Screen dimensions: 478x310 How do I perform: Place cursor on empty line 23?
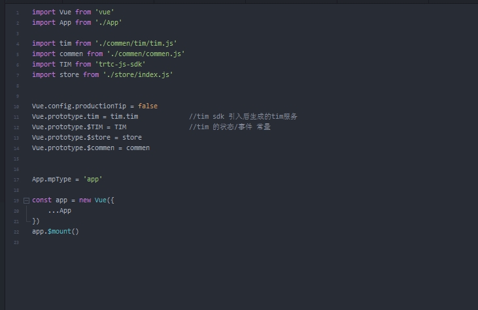(x=131, y=242)
